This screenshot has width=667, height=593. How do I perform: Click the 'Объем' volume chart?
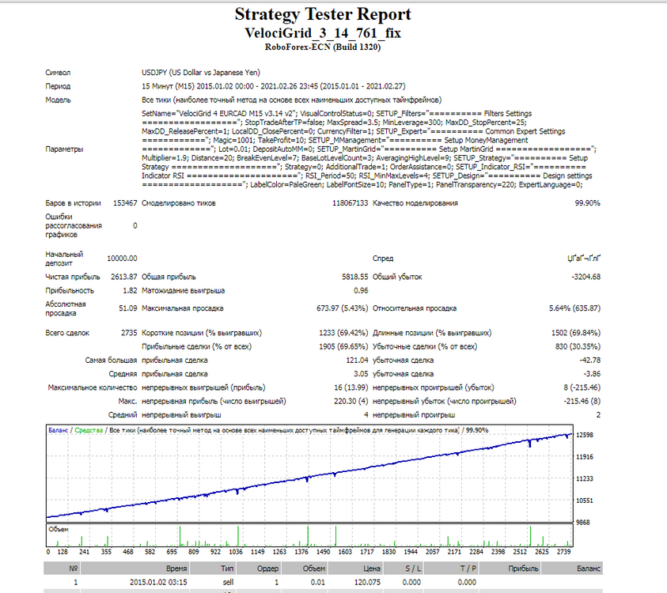[309, 535]
